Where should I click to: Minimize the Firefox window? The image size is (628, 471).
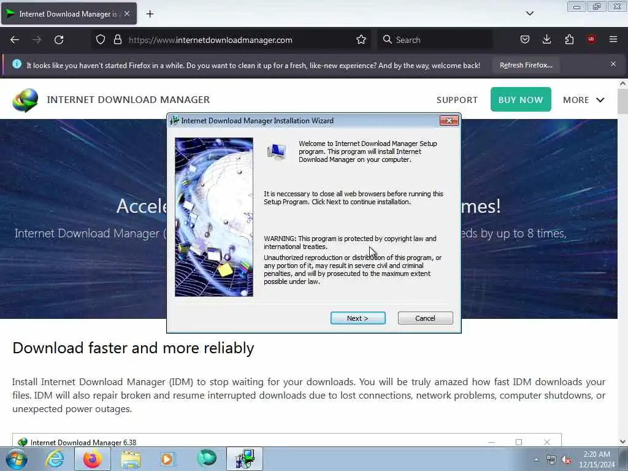click(x=576, y=7)
